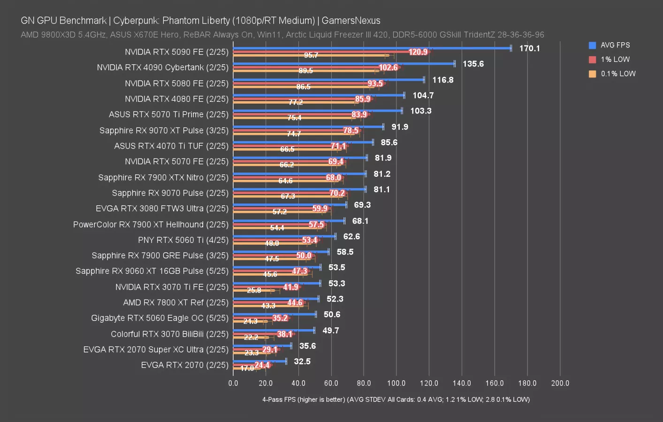
Task: Click the blue AVG FPS legend swatch
Action: 592,45
